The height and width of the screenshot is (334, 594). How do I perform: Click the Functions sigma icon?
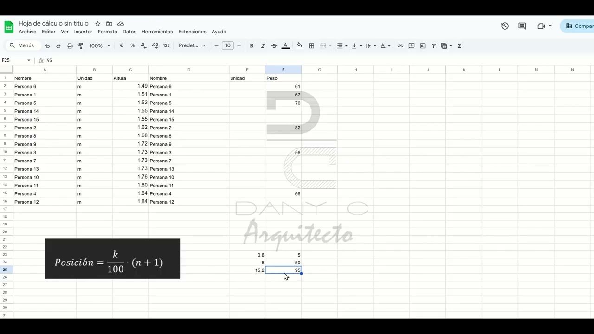click(x=459, y=46)
